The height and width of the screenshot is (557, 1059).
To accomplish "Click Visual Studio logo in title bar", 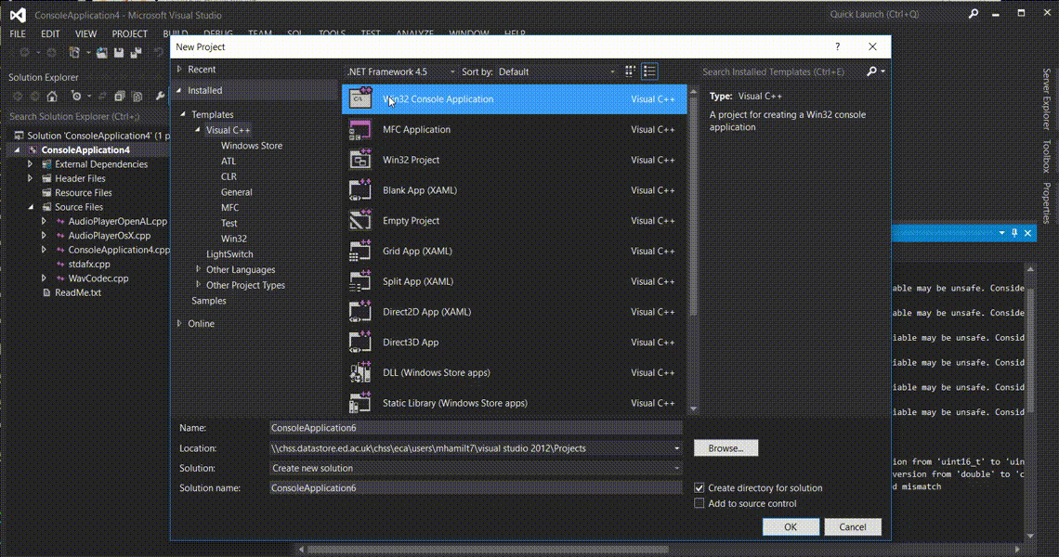I will [x=18, y=14].
